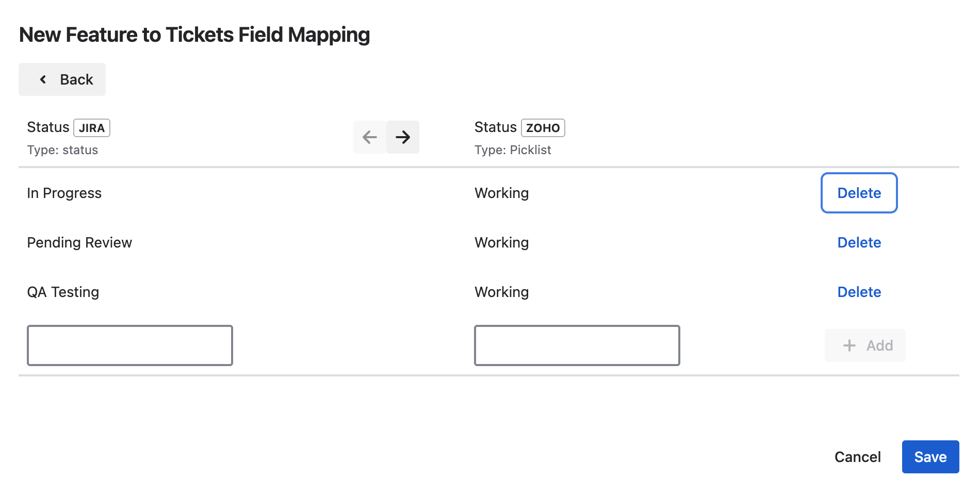Viewport: 980px width, 495px height.
Task: Select the QA Testing status label
Action: [x=63, y=292]
